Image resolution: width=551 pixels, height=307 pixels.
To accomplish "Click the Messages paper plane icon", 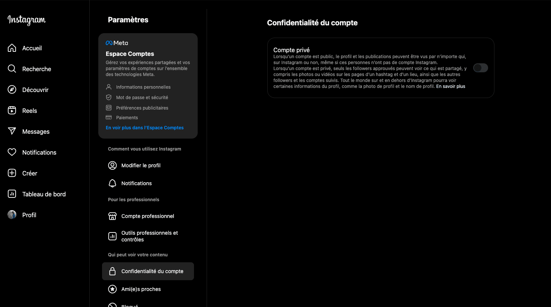I will point(12,132).
